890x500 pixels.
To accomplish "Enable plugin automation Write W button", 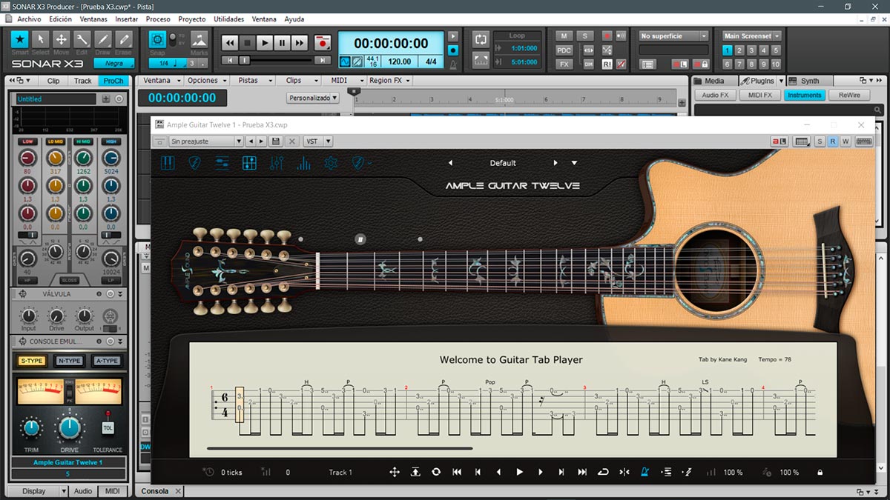I will pos(845,141).
